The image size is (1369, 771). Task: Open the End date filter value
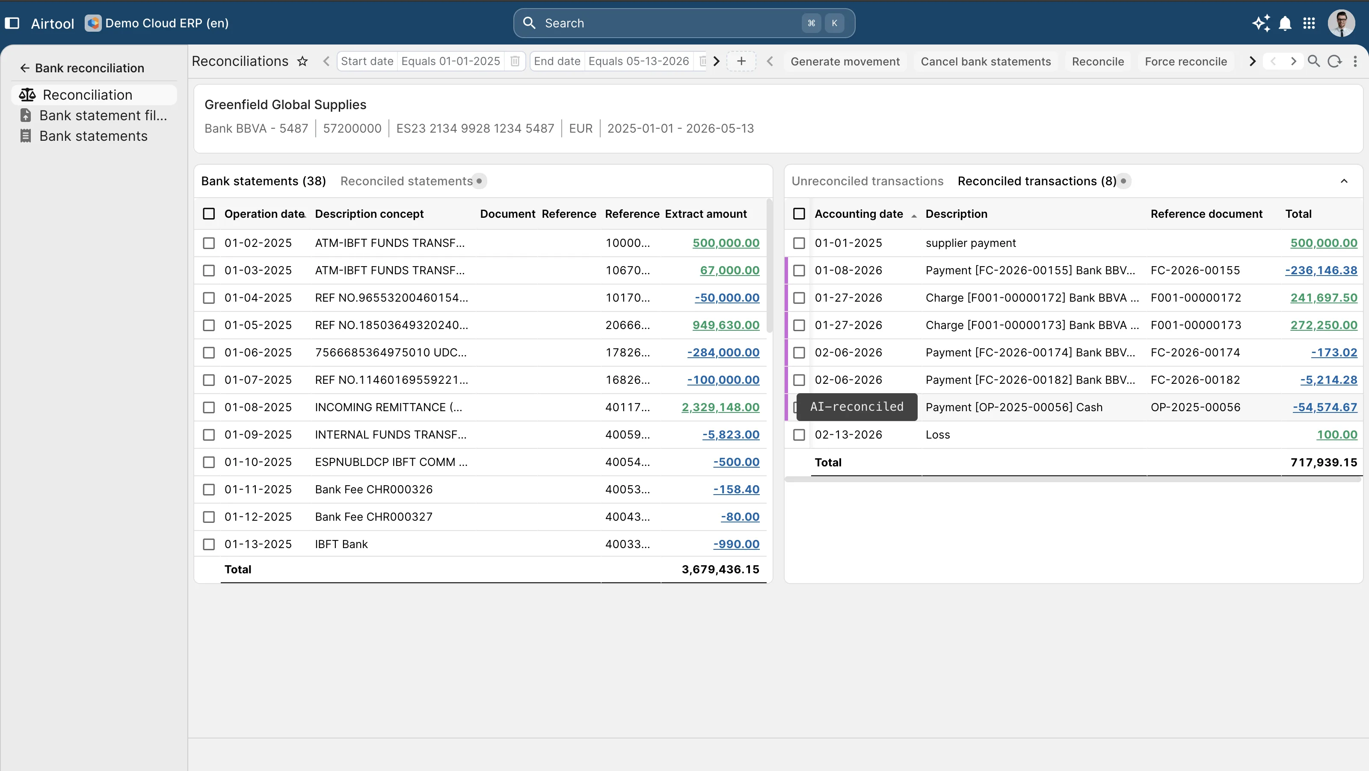(639, 61)
